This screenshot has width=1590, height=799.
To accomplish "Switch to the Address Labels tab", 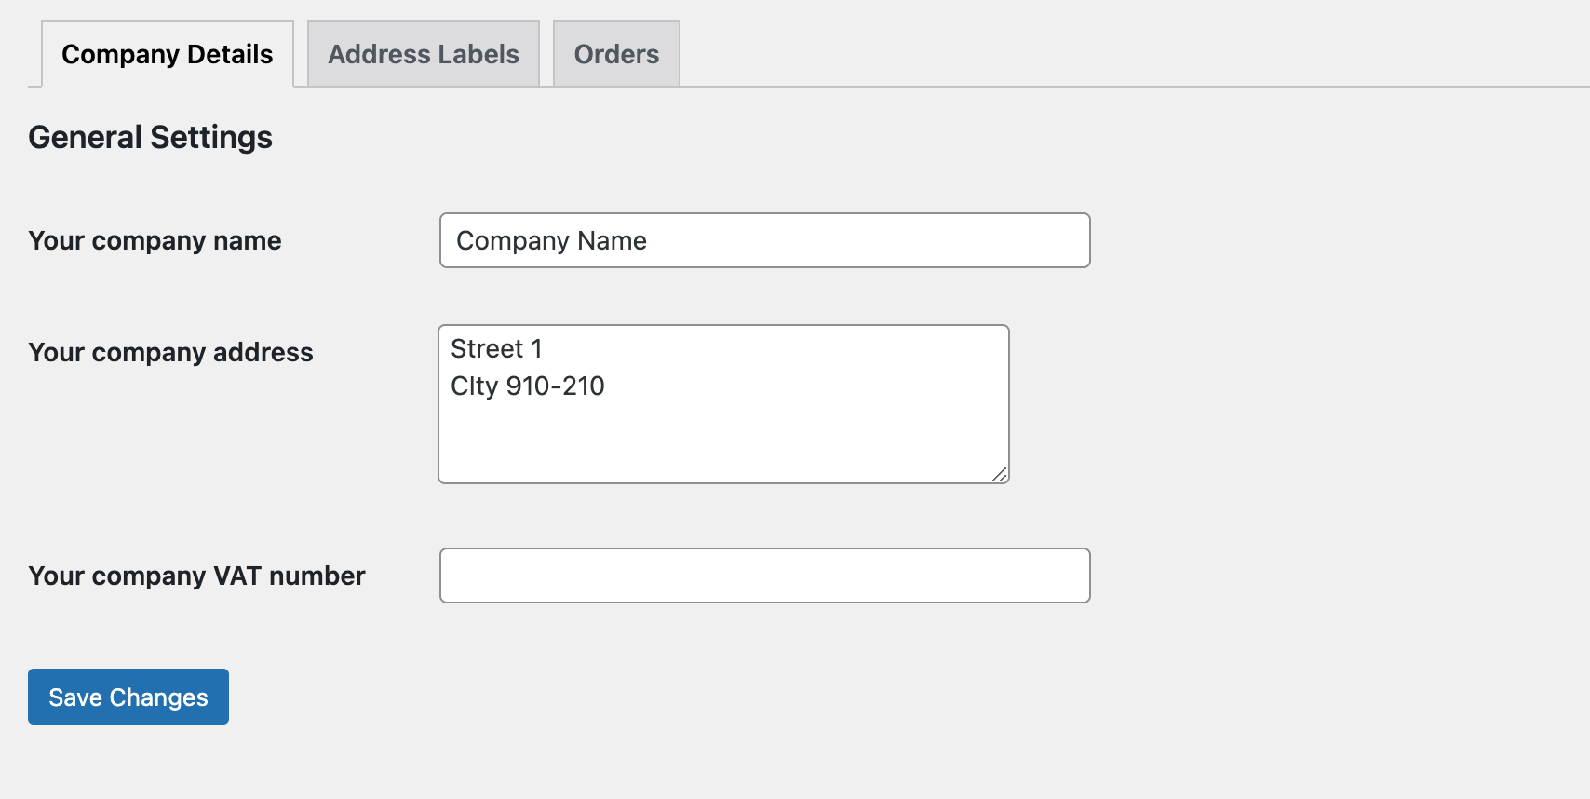I will pyautogui.click(x=424, y=54).
